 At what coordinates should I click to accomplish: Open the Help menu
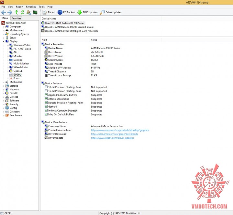pyautogui.click(x=50, y=7)
